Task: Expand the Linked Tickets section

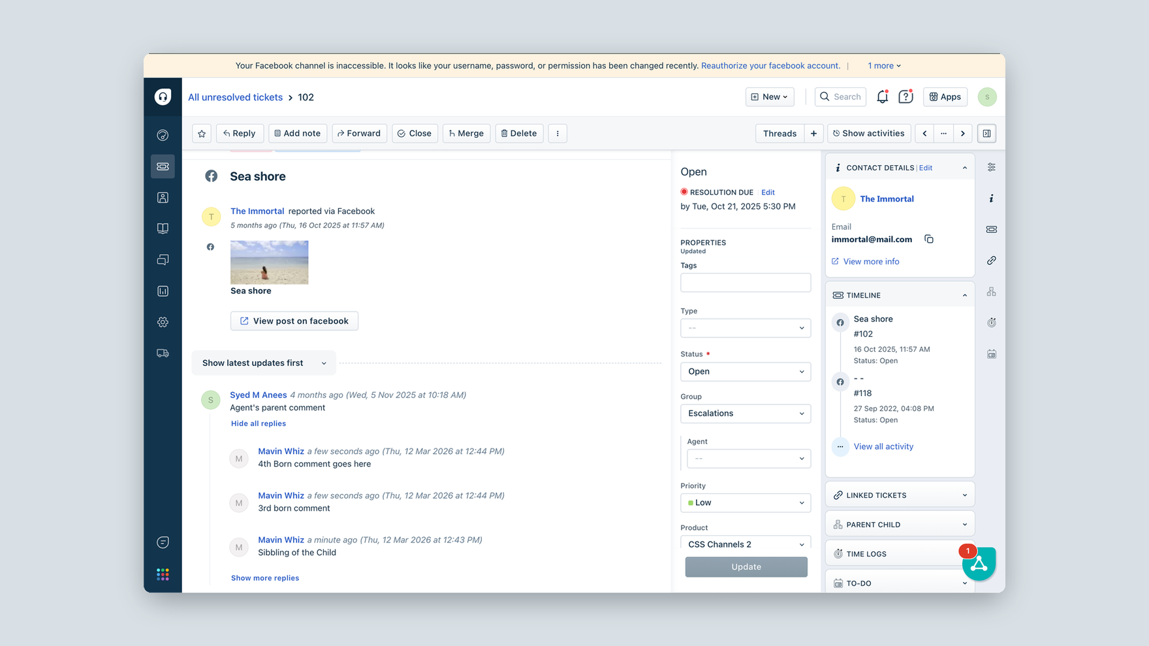Action: 900,495
